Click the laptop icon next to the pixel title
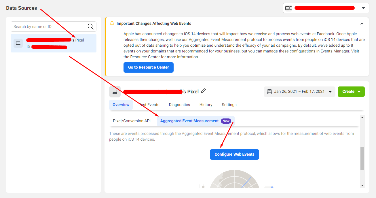Screen dimensions: 376x198 (x=115, y=92)
